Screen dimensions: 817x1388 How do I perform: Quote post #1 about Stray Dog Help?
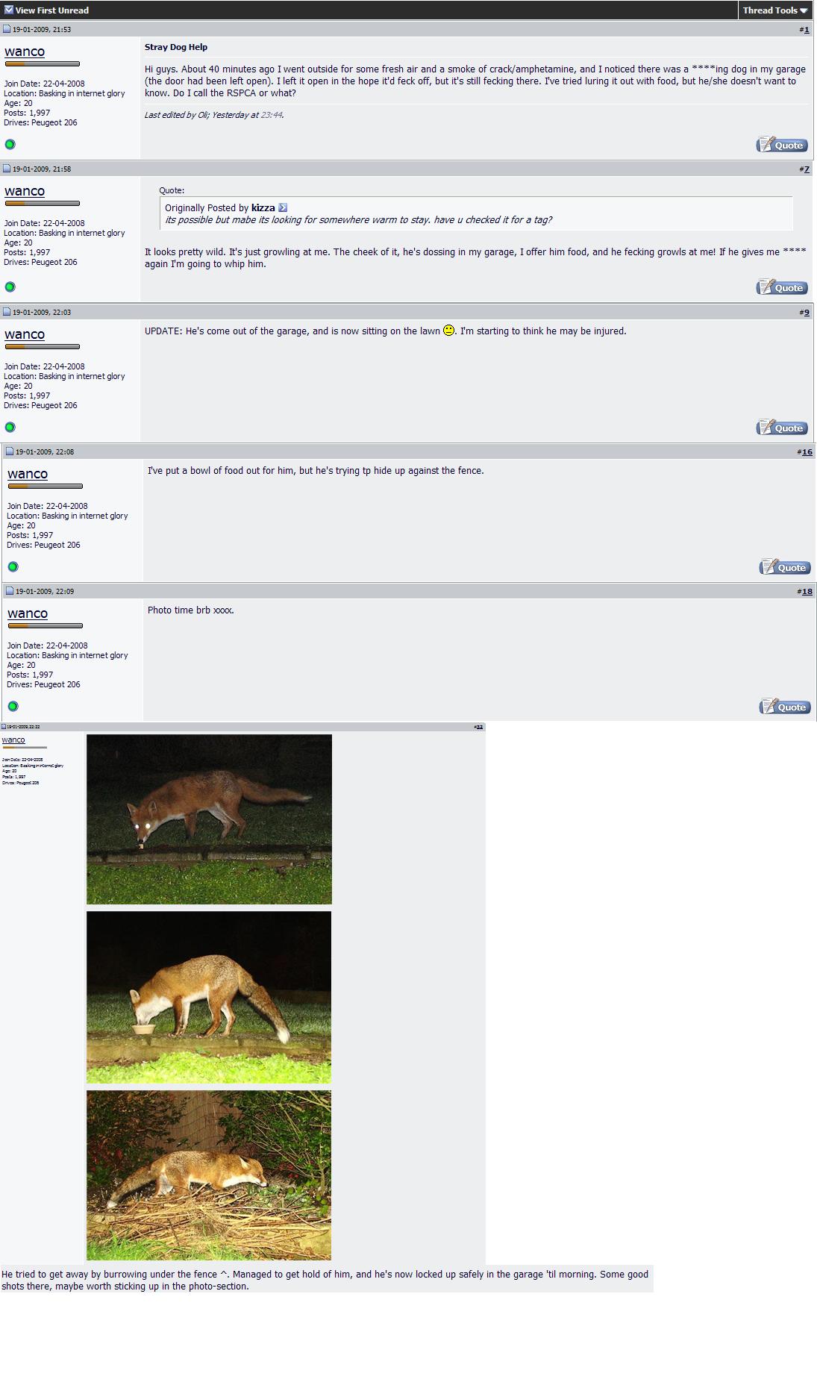pos(782,145)
